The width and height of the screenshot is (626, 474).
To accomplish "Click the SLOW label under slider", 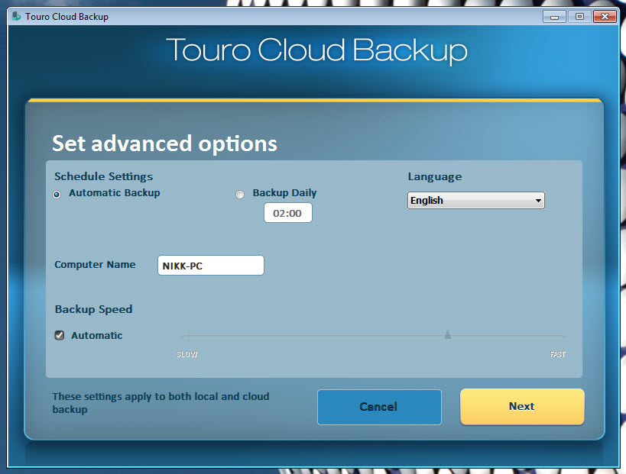I will (x=187, y=354).
